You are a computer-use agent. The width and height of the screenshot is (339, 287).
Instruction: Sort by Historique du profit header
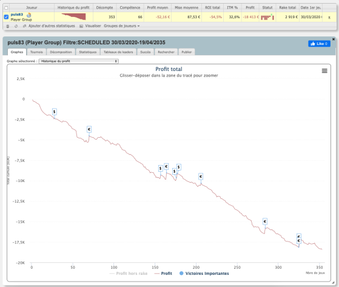coord(73,7)
